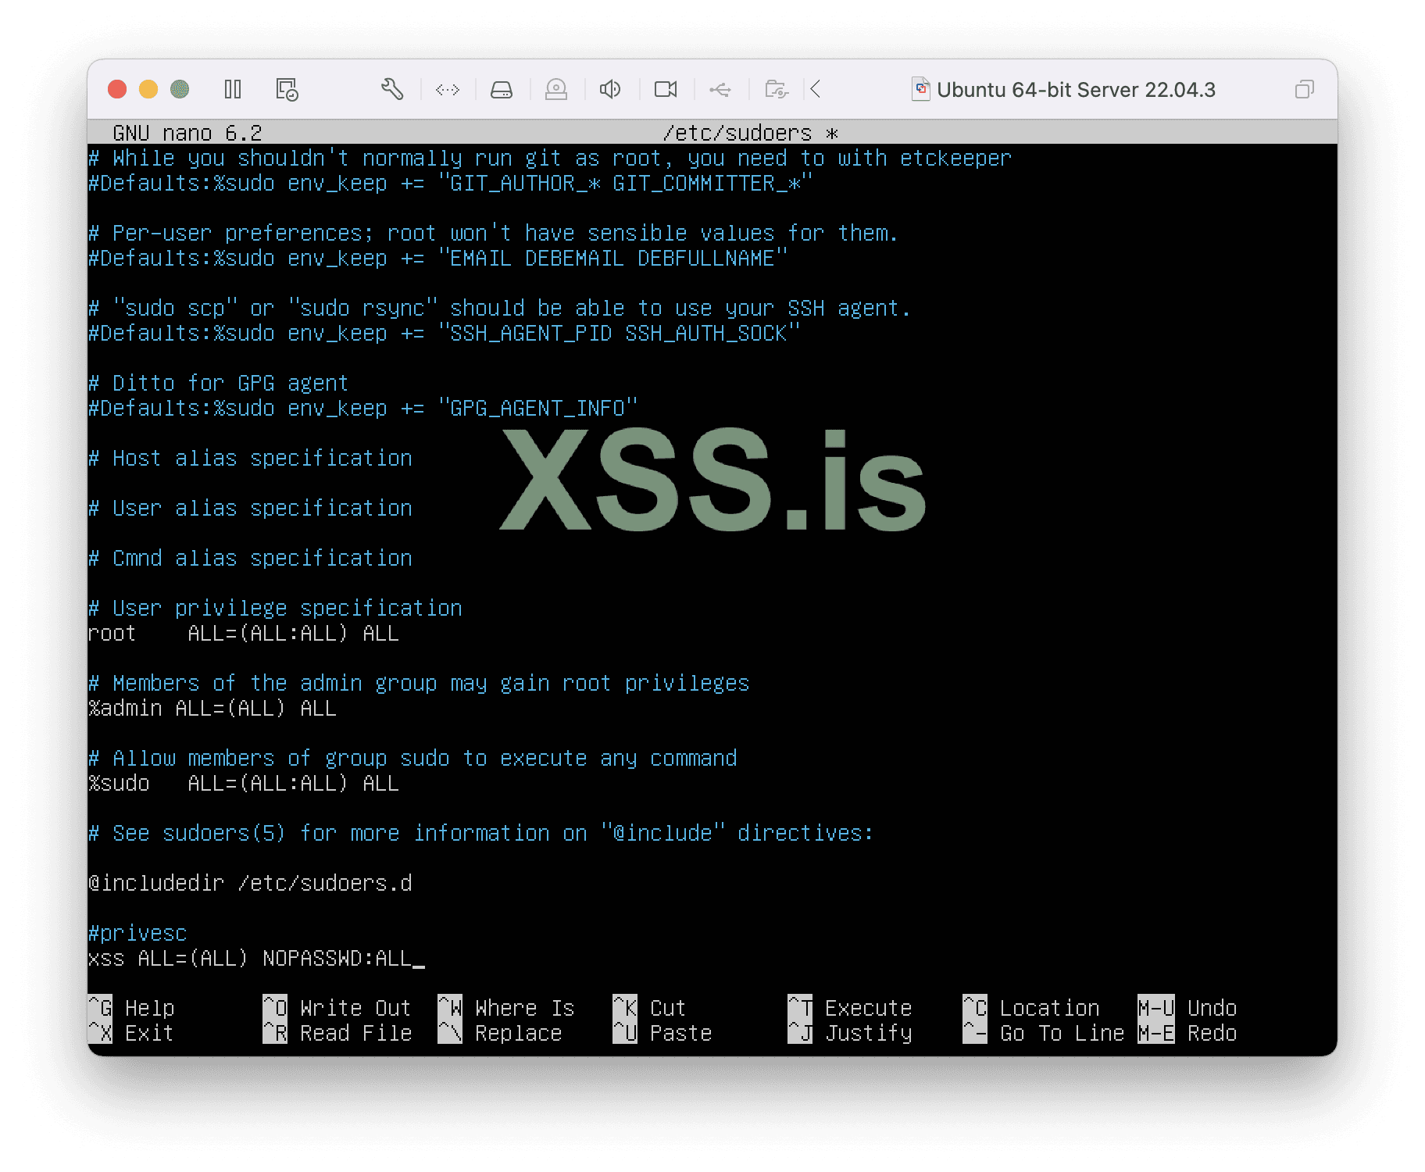Click the single window view icon
1425x1172 pixels.
(1304, 90)
